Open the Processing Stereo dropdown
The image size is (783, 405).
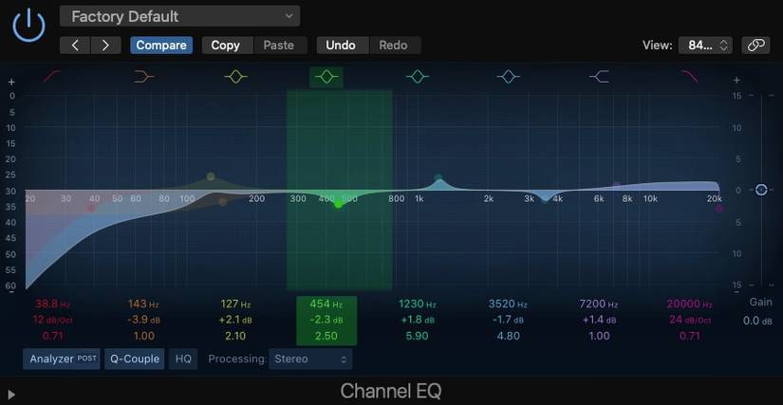[x=310, y=359]
